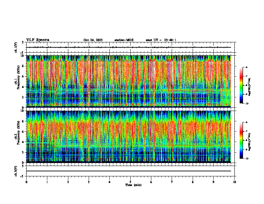Select the 'start UT = 23:40: 1' text

(x=161, y=40)
